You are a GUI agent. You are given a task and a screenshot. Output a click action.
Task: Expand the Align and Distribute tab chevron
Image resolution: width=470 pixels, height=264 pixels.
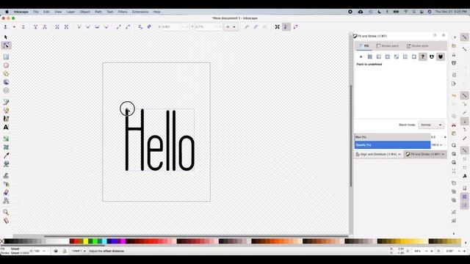point(399,155)
